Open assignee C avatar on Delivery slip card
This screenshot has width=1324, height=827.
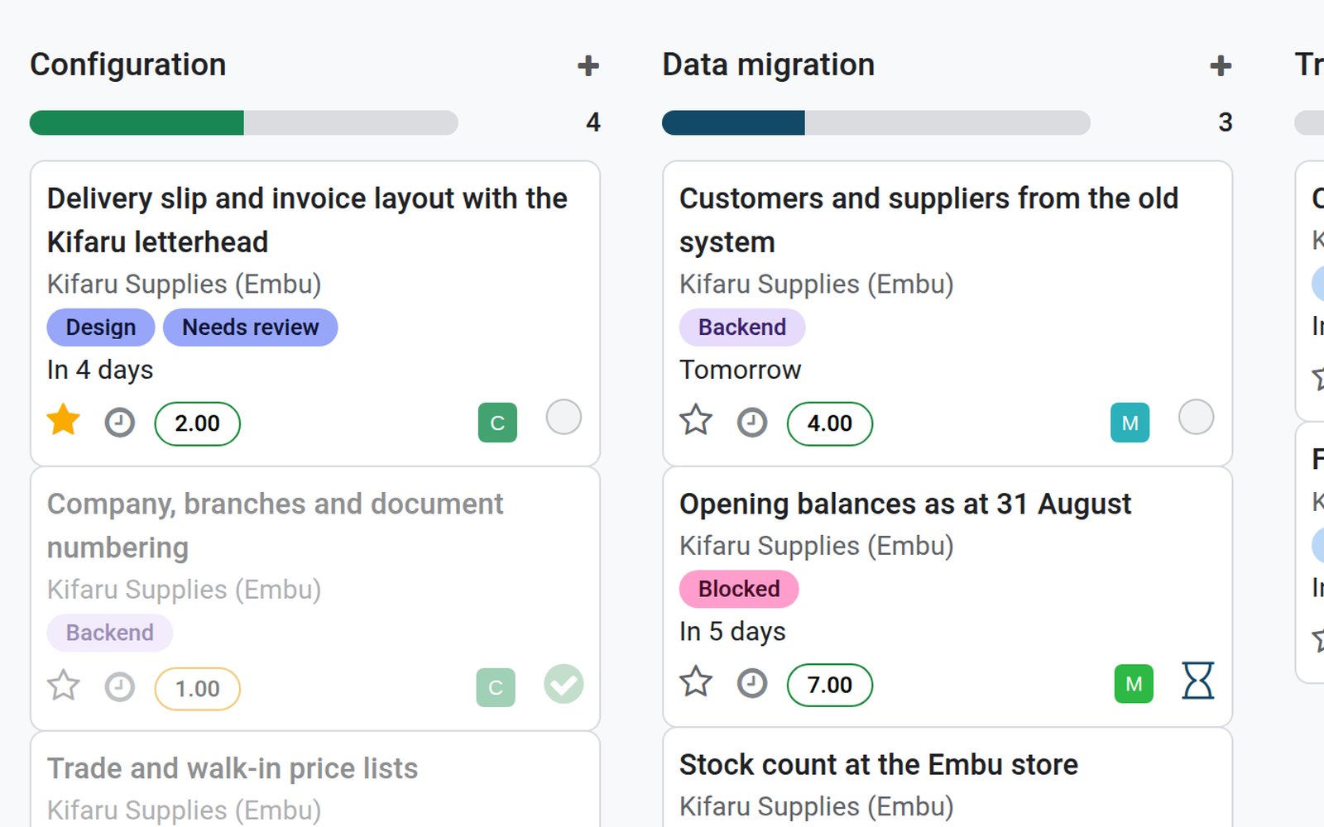[x=497, y=423]
